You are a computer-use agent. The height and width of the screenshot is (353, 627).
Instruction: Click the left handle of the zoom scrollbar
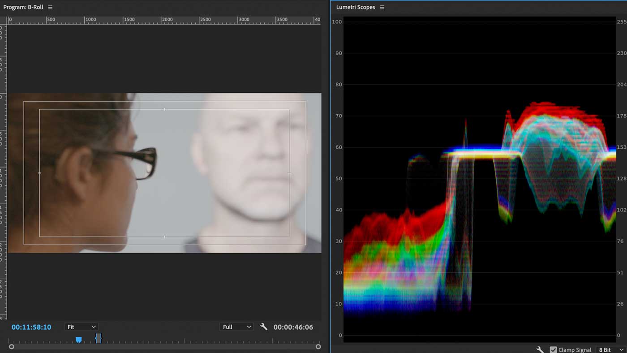click(x=12, y=346)
